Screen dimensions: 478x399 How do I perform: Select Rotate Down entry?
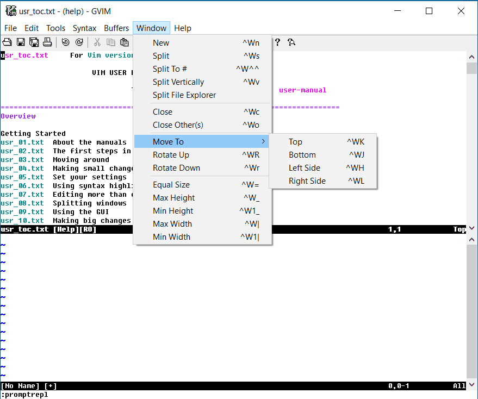coord(202,168)
